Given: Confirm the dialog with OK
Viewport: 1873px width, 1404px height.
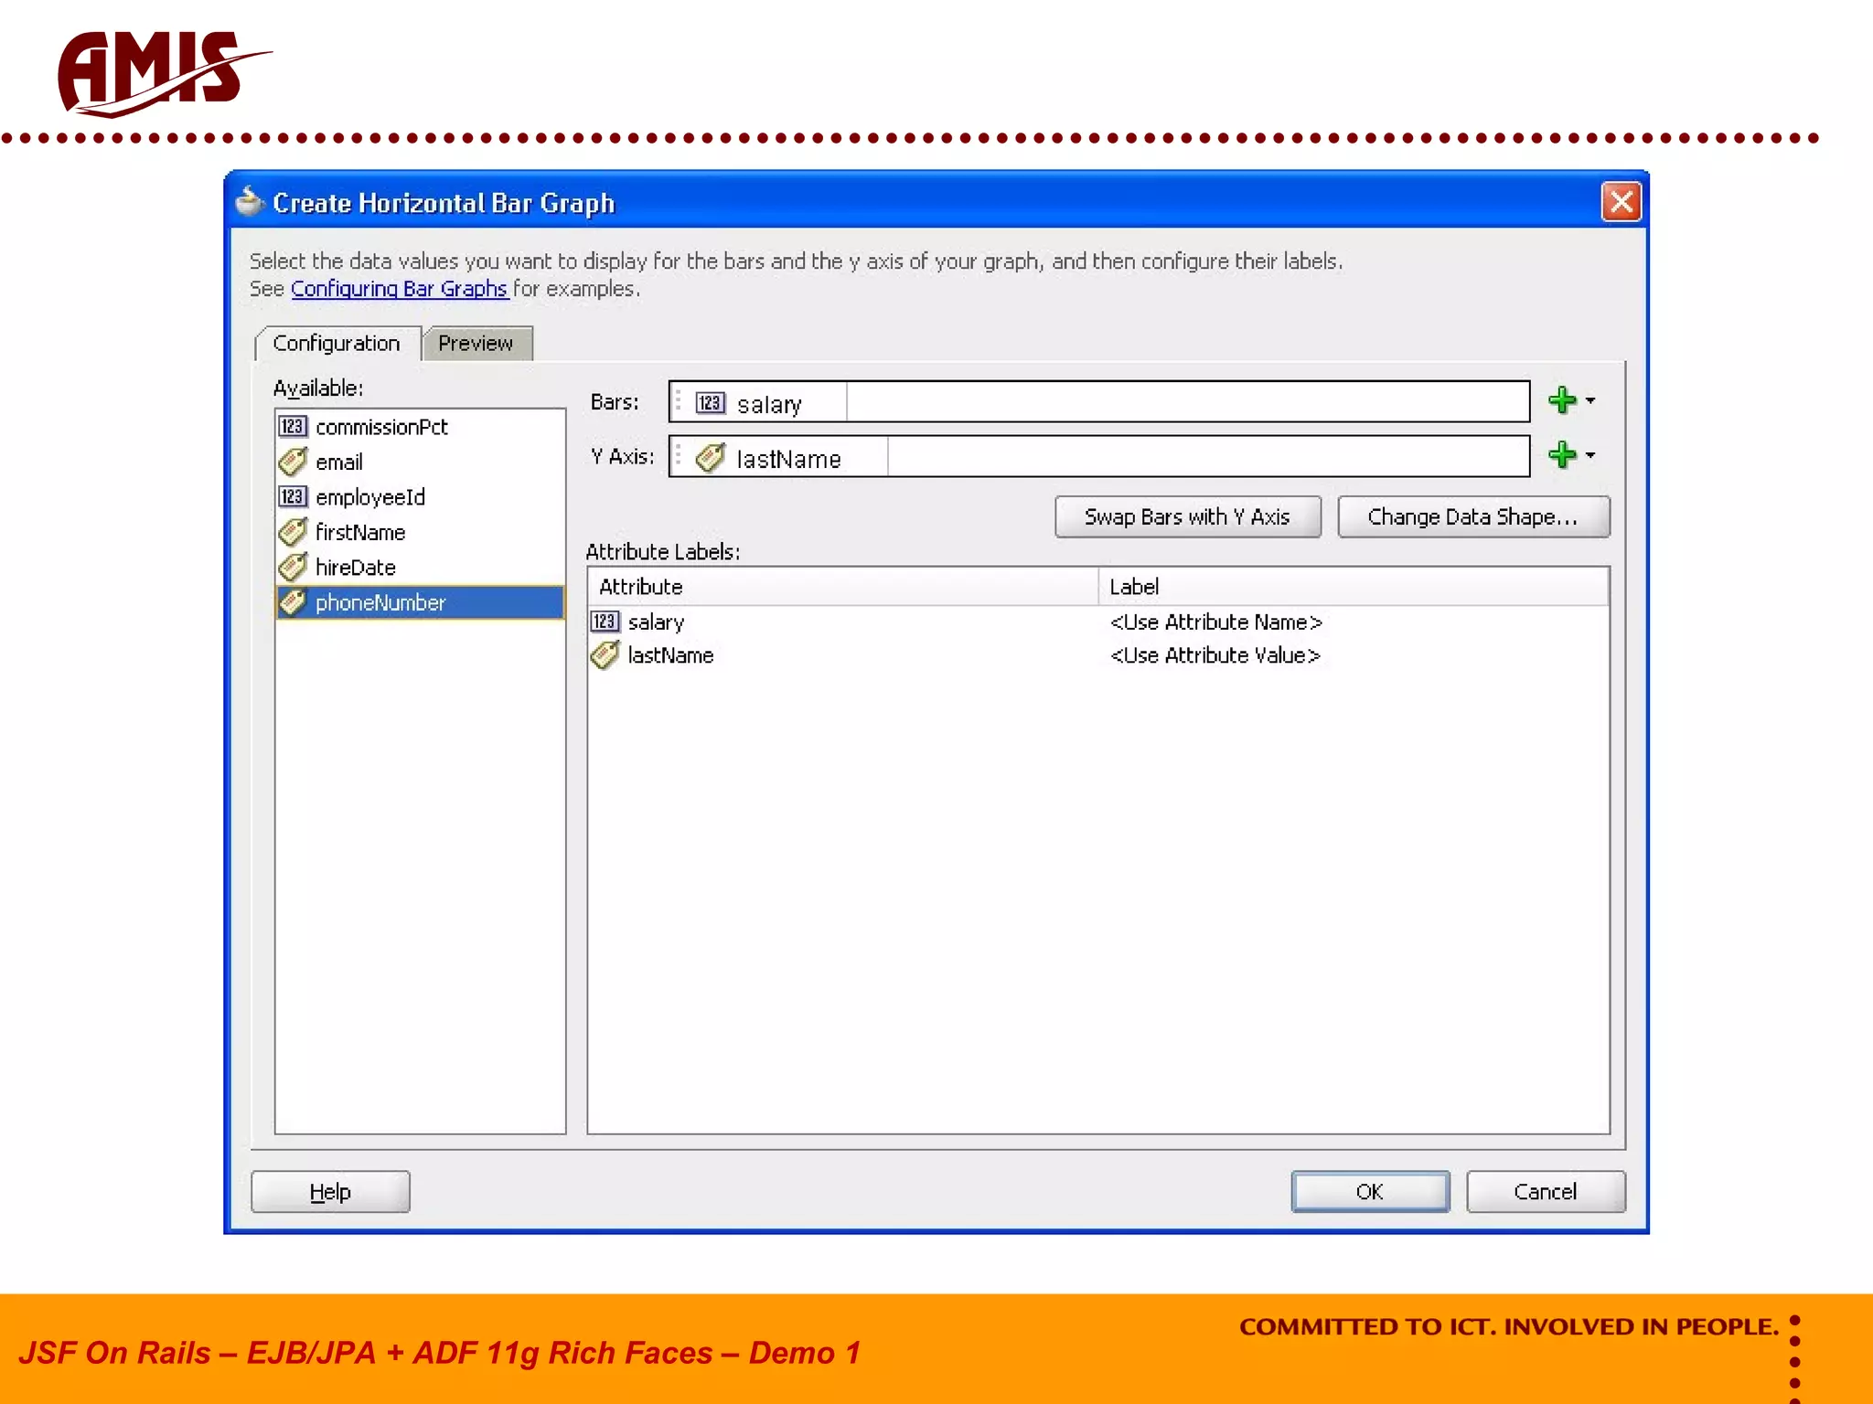Looking at the screenshot, I should tap(1369, 1191).
